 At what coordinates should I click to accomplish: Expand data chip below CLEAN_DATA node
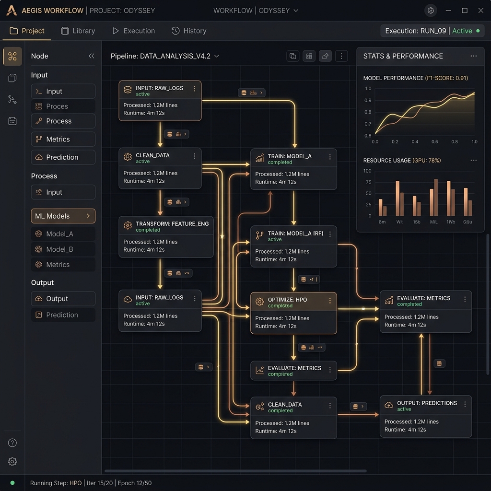[x=176, y=202]
